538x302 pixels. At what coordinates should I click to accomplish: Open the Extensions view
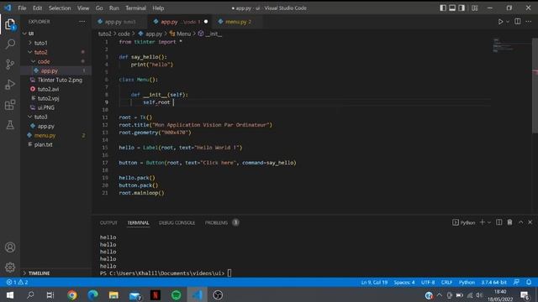click(10, 104)
